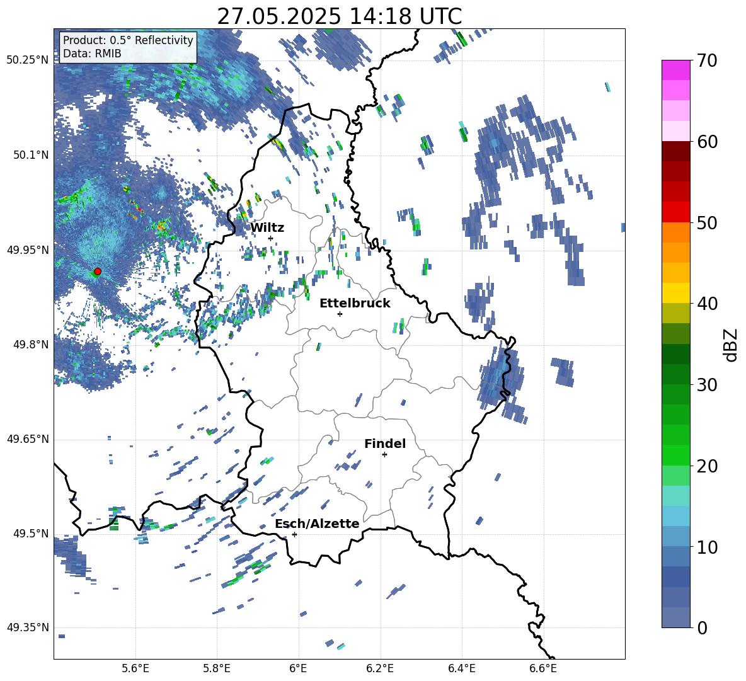Click the Product: 0.5° Reflectivity label
The image size is (746, 681).
pyautogui.click(x=128, y=40)
